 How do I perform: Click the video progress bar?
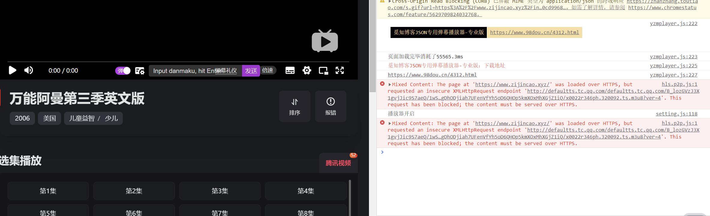click(x=178, y=62)
